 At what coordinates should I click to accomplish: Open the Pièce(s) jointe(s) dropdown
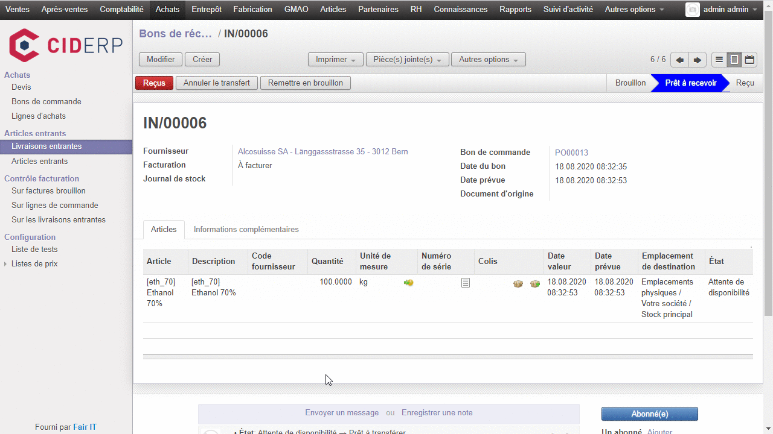pos(408,60)
